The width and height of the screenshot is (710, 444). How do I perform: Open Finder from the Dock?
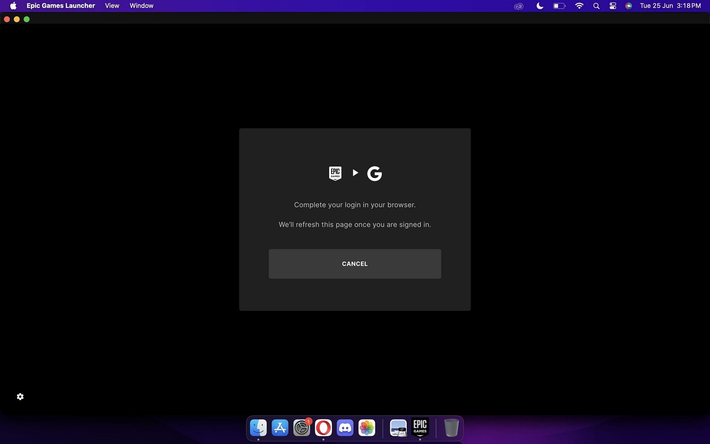(x=258, y=428)
